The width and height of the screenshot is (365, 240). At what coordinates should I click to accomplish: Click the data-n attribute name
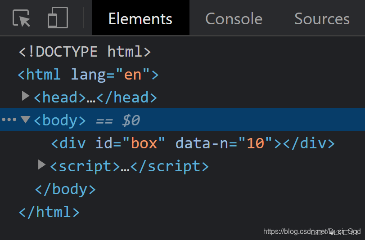tap(202, 143)
